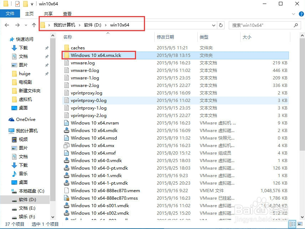
Task: Click the search magnifier icon
Action: coord(296,25)
